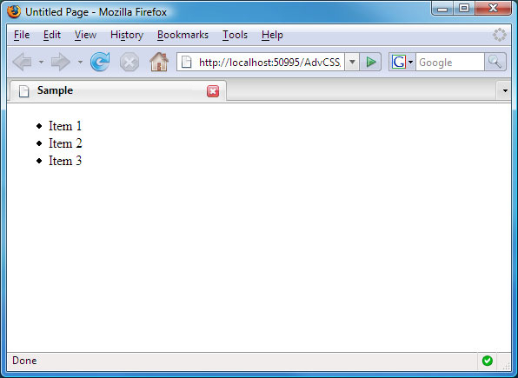Click the Back arrow button
This screenshot has width=518, height=378.
pos(22,62)
